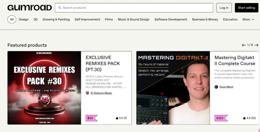Image resolution: width=260 pixels, height=132 pixels.
Task: Open the Education category
Action: click(230, 19)
